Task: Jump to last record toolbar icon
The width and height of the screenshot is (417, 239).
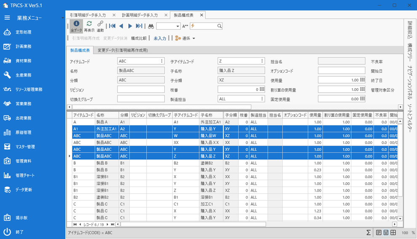Action: point(139,26)
